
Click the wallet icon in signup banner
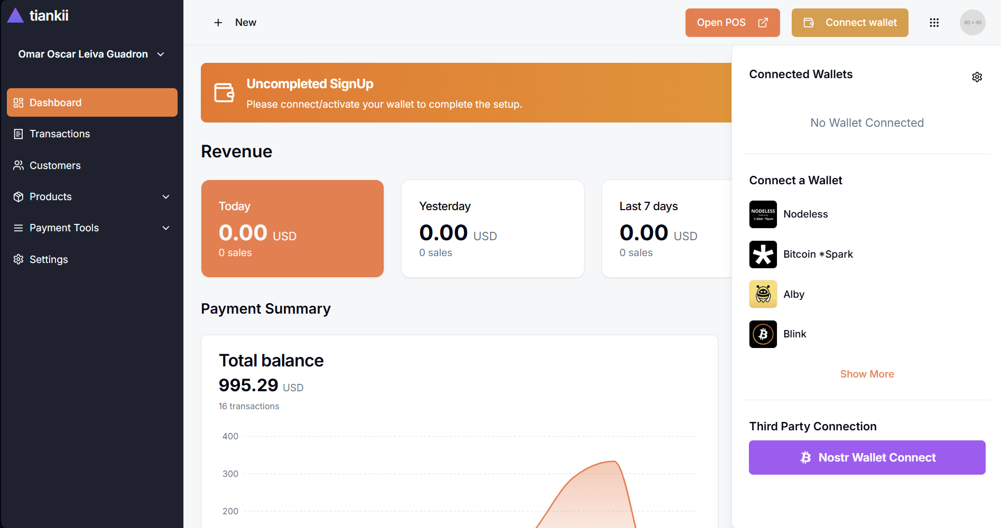click(x=224, y=93)
